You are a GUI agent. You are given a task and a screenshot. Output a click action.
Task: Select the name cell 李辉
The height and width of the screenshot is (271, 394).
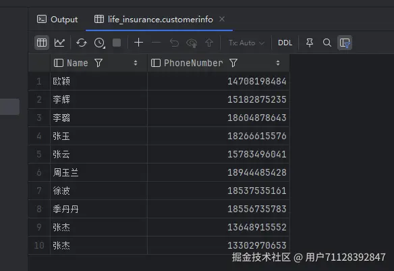click(x=98, y=99)
